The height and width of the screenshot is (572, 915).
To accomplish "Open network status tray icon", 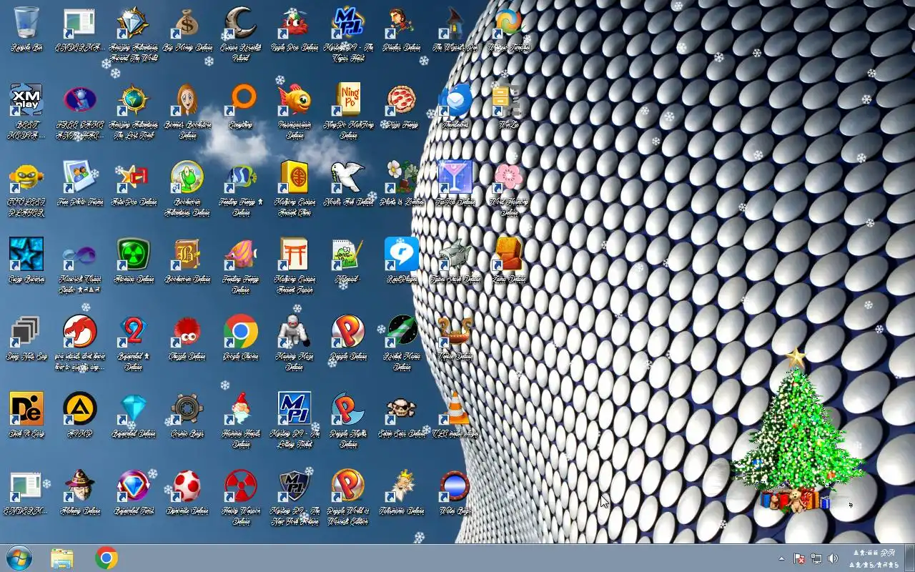I will coord(816,558).
